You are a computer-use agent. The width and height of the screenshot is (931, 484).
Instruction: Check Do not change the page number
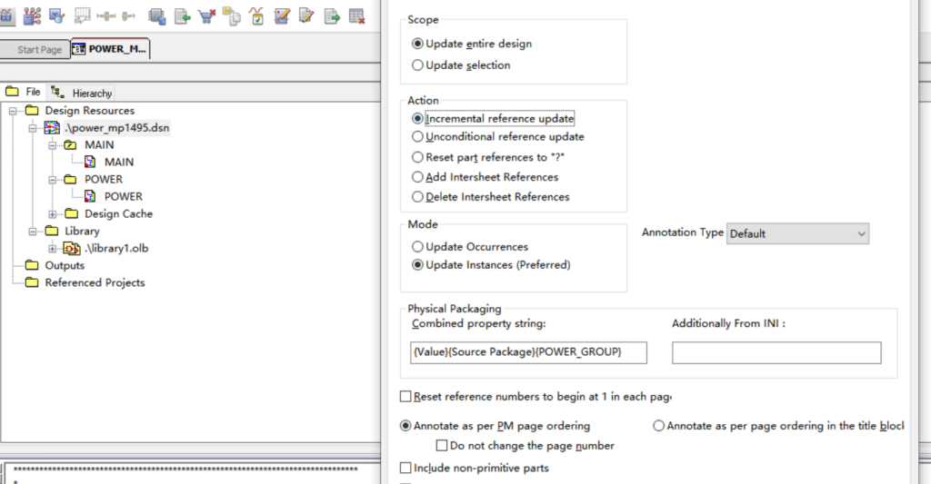(442, 446)
